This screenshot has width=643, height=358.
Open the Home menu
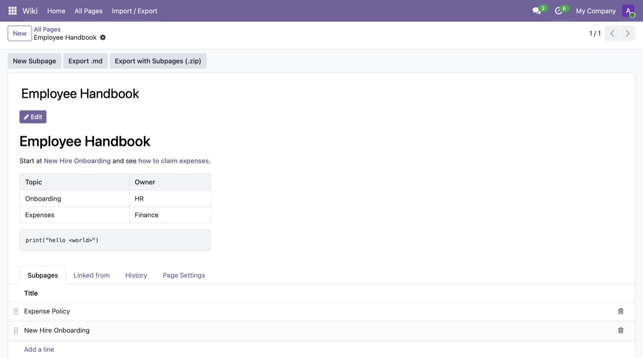tap(56, 11)
